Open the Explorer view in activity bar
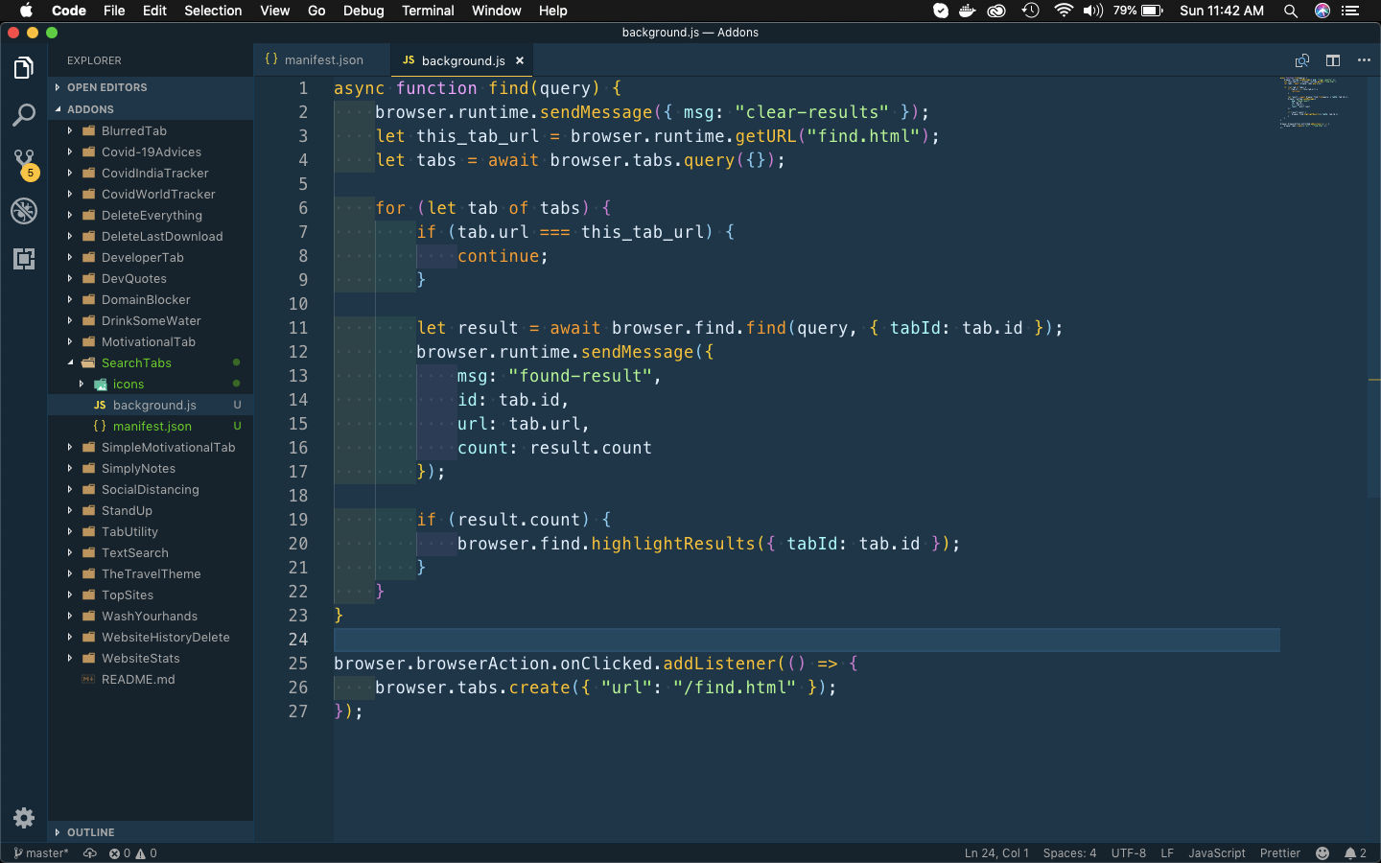This screenshot has width=1381, height=863. coord(24,68)
